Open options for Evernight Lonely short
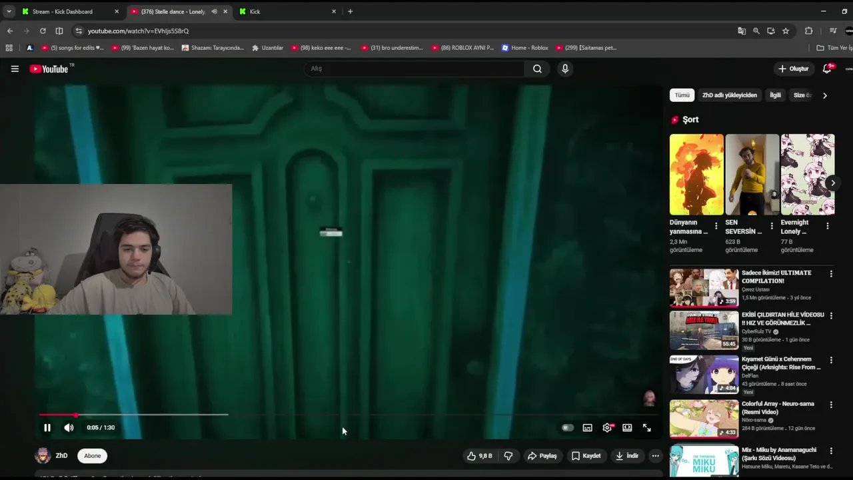This screenshot has height=480, width=853. (828, 226)
